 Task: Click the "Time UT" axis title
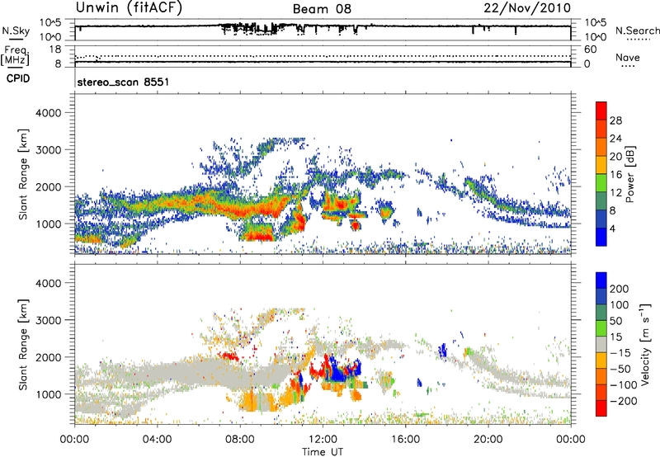tap(323, 452)
